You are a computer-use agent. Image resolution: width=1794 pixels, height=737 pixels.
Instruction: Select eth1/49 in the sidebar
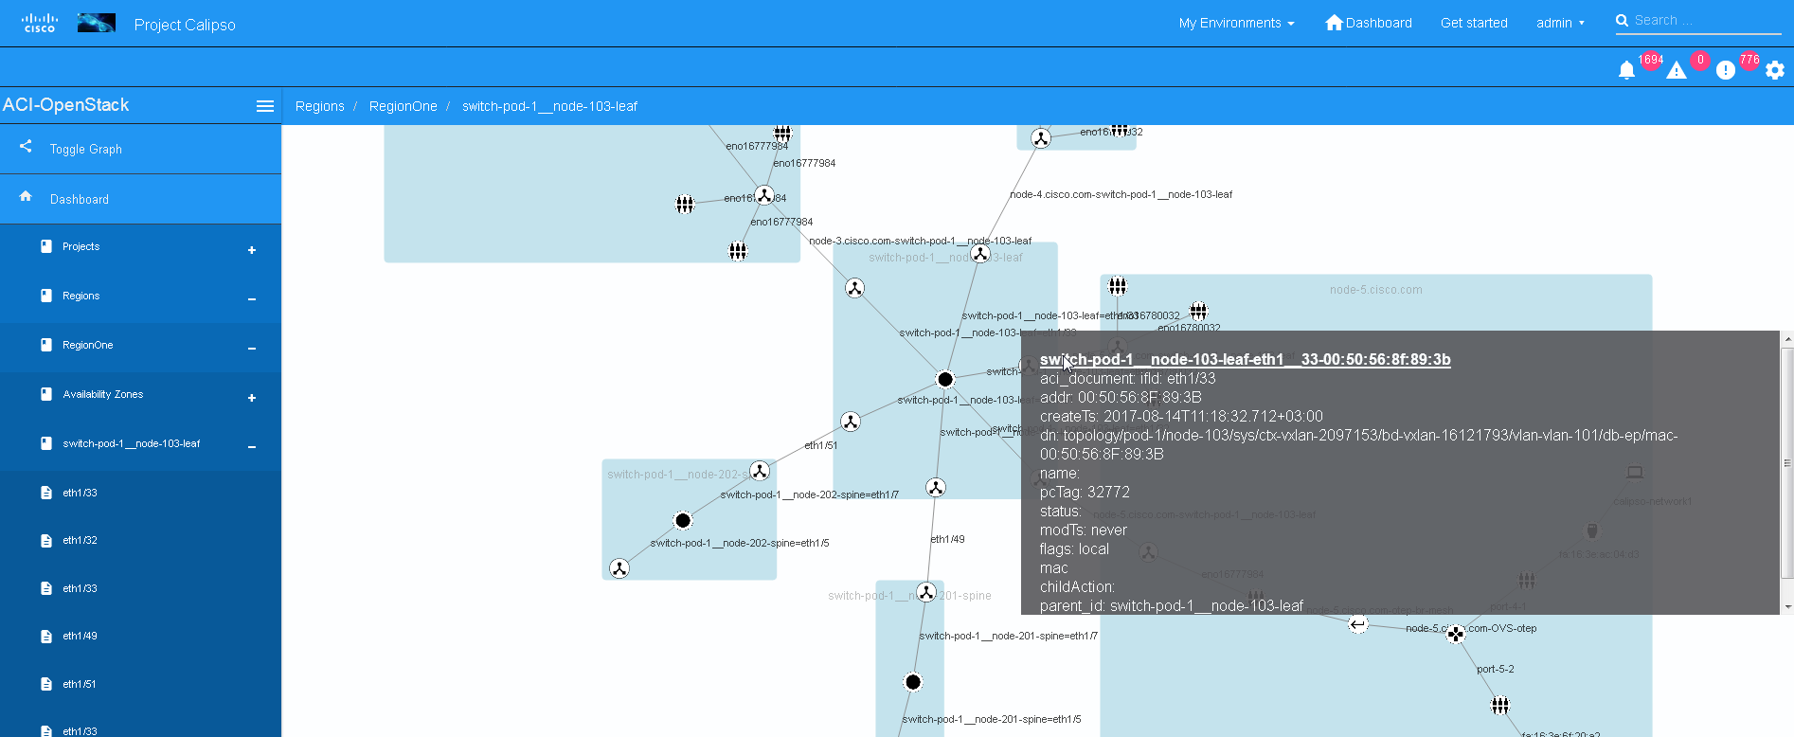[x=80, y=637]
